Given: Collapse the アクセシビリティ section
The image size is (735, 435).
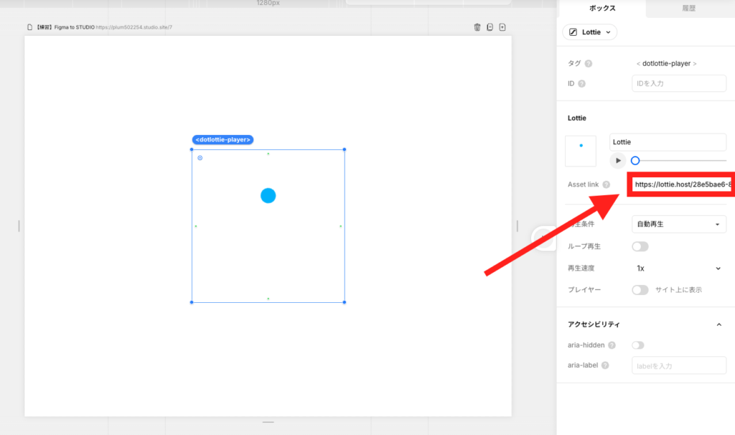Looking at the screenshot, I should coord(719,324).
